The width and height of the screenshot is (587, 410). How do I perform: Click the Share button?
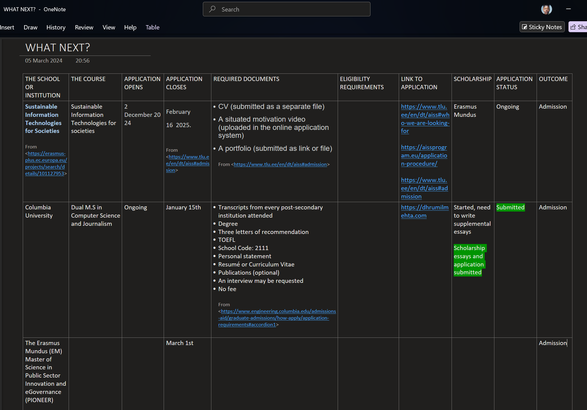pos(578,27)
